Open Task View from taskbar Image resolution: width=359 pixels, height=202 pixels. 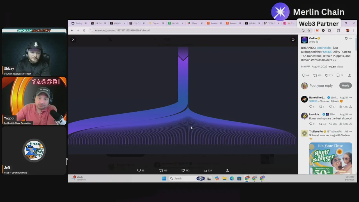[x=209, y=178]
